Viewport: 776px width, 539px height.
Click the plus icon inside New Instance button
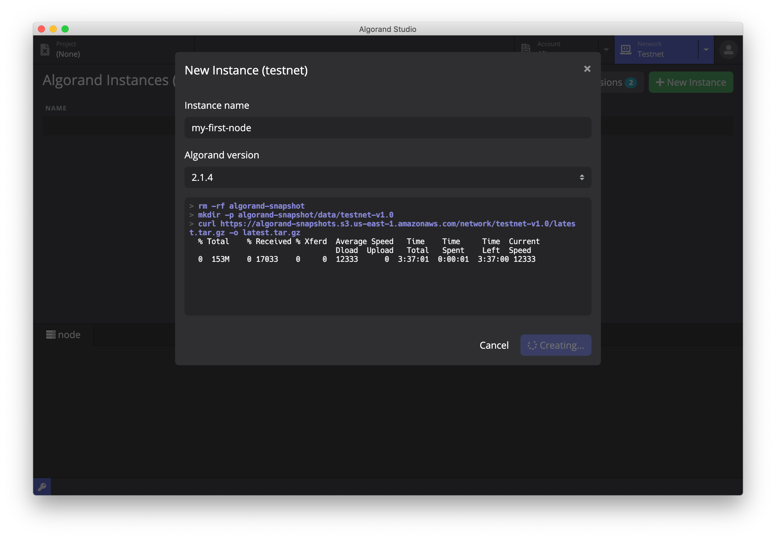660,82
